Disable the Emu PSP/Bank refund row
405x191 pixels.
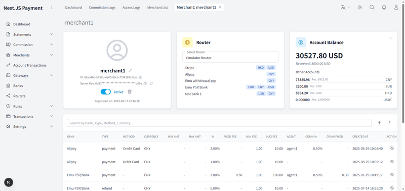(392, 188)
